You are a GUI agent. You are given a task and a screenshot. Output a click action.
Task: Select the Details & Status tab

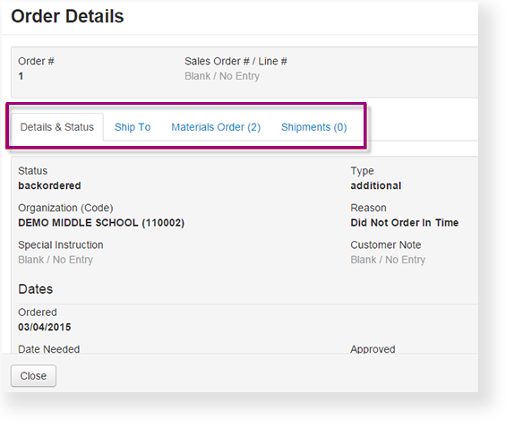tap(57, 127)
